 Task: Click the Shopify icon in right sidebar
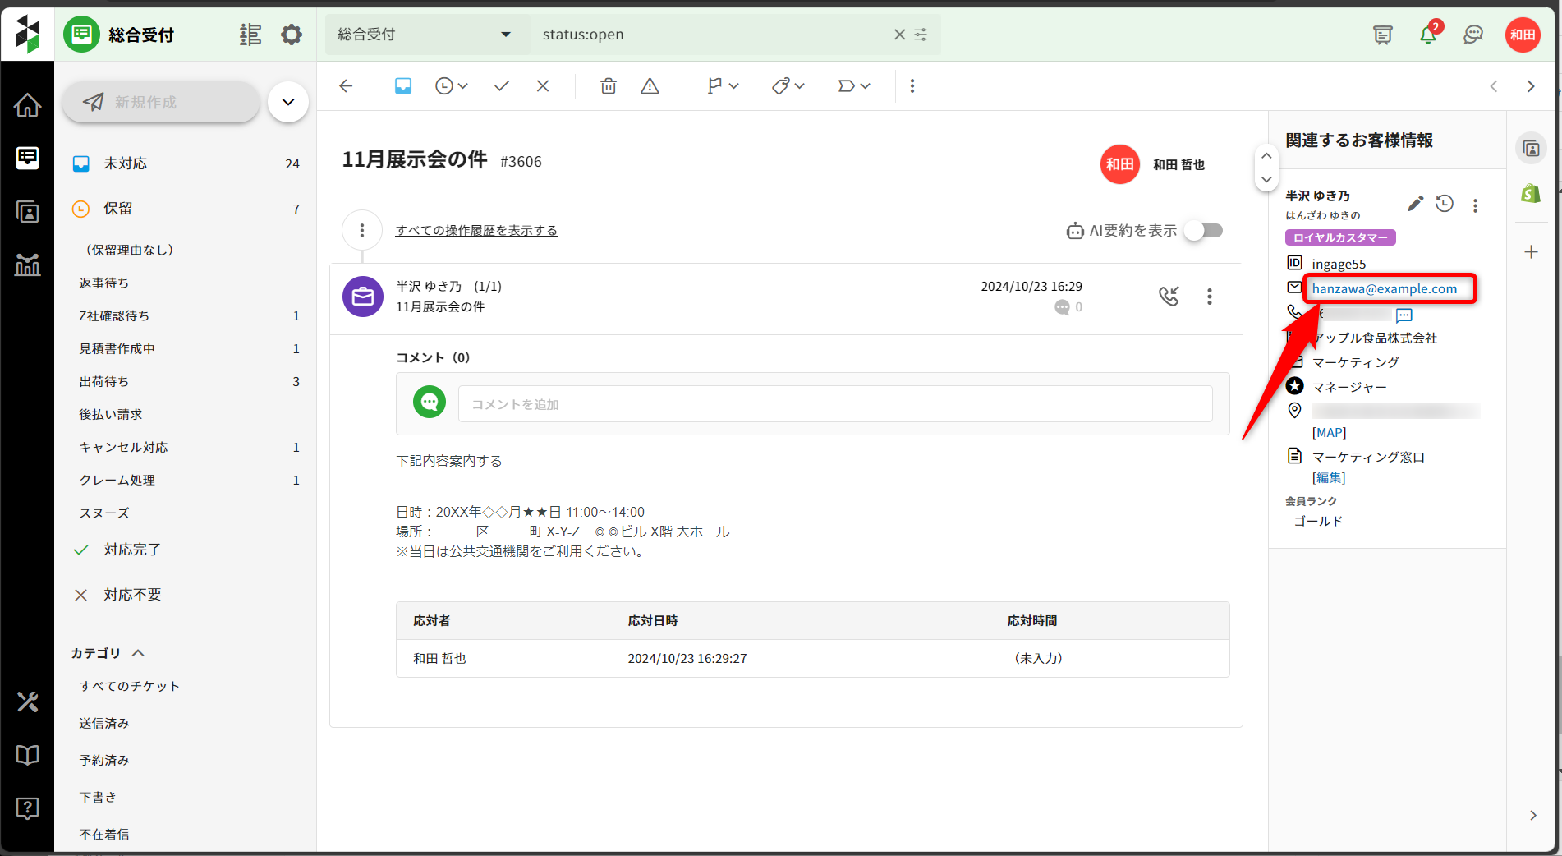[x=1531, y=194]
